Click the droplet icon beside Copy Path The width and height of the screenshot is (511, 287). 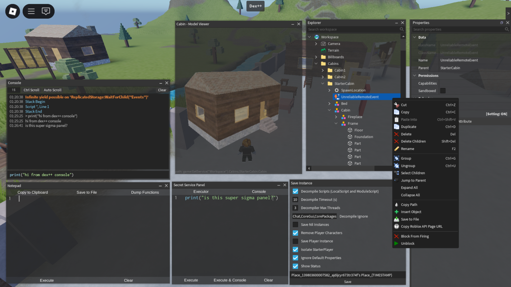pos(396,204)
